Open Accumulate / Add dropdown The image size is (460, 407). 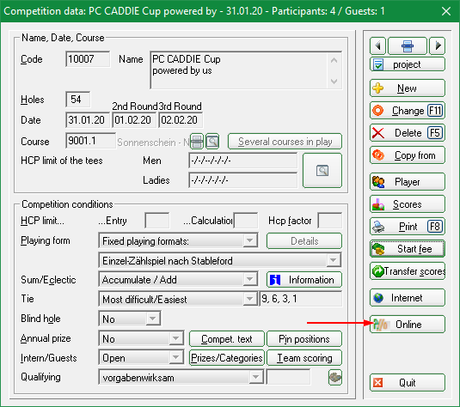click(250, 280)
